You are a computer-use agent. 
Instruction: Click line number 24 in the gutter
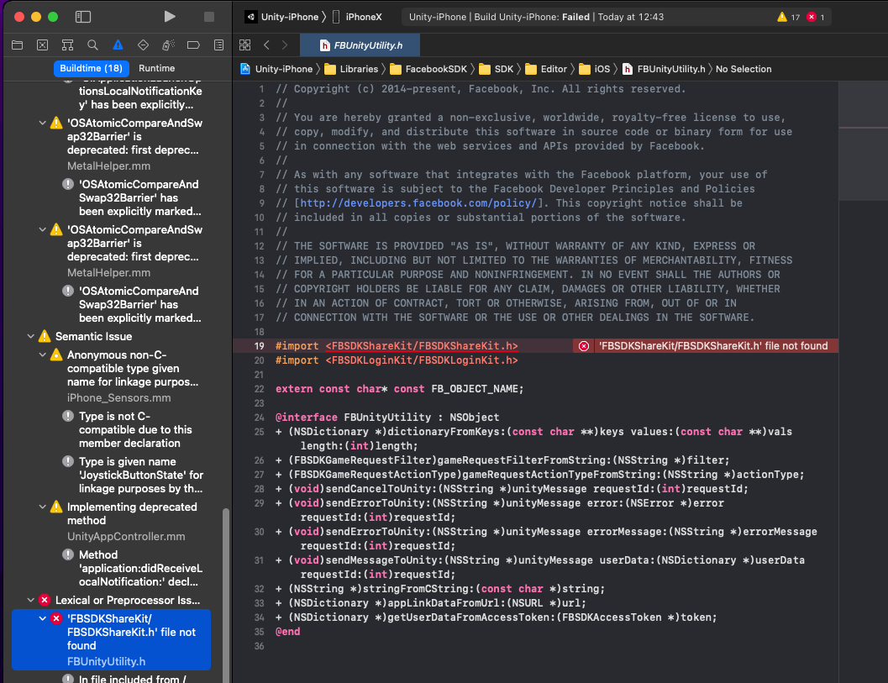[x=260, y=418]
